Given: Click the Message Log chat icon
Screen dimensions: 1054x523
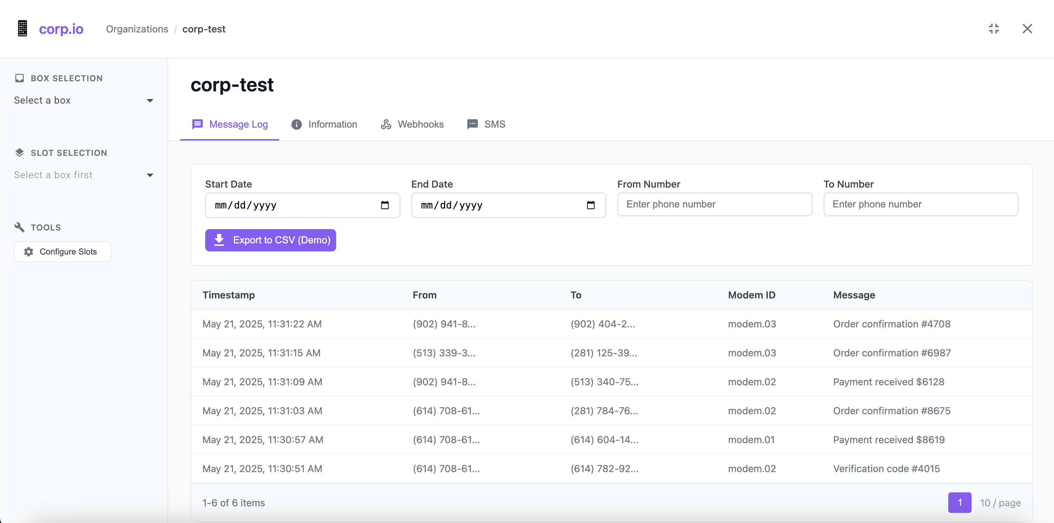Looking at the screenshot, I should (198, 124).
